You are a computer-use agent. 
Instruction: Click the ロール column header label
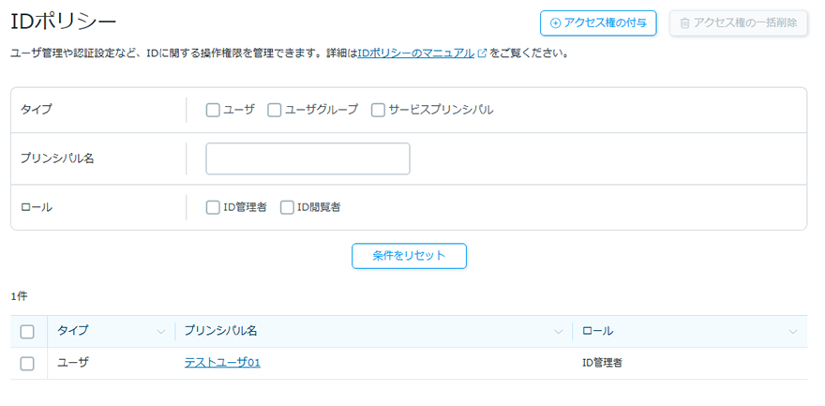(597, 331)
